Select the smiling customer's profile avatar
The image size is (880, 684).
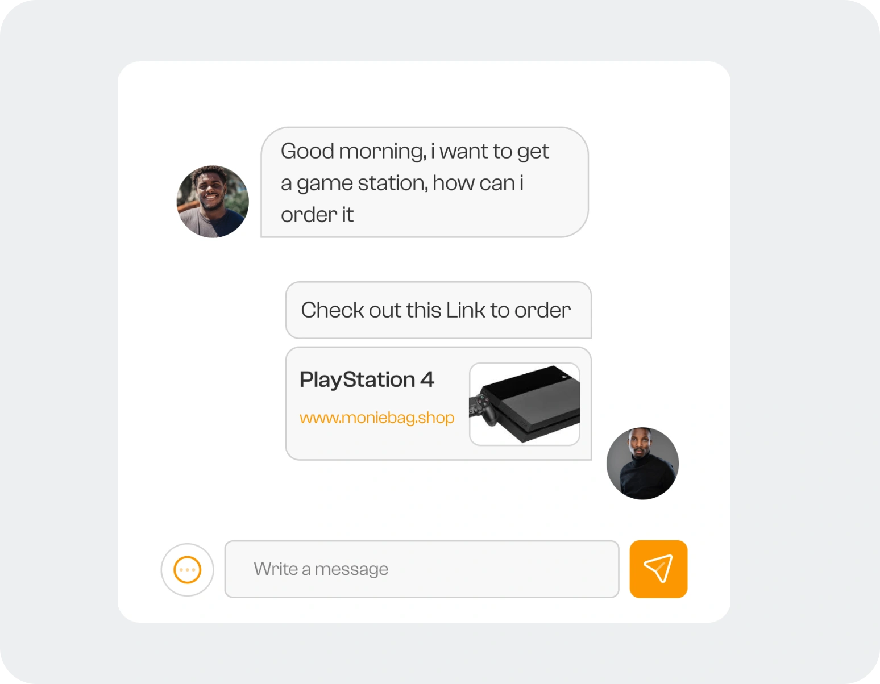[213, 201]
